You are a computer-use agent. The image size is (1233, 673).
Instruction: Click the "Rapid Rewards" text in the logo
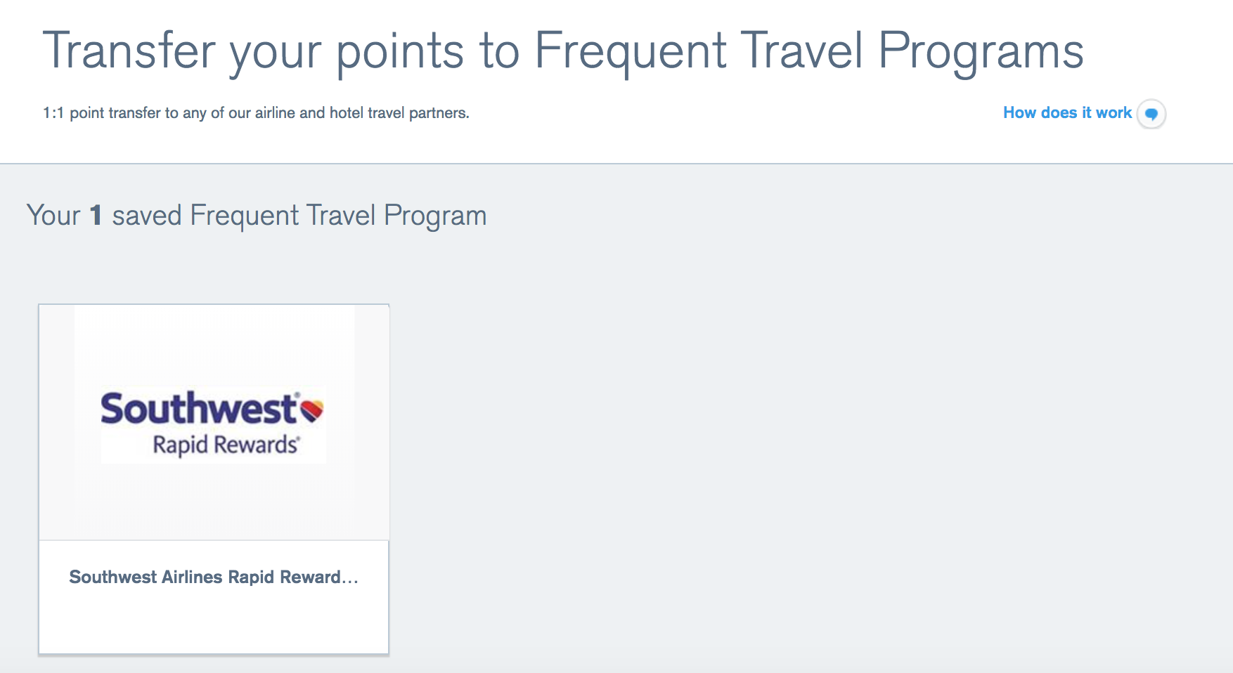coord(226,445)
